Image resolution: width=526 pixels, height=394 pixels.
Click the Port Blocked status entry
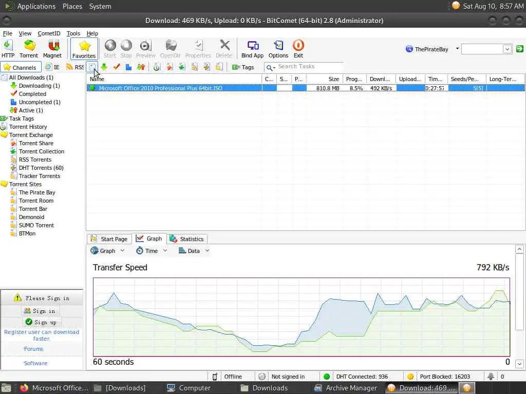tap(444, 377)
